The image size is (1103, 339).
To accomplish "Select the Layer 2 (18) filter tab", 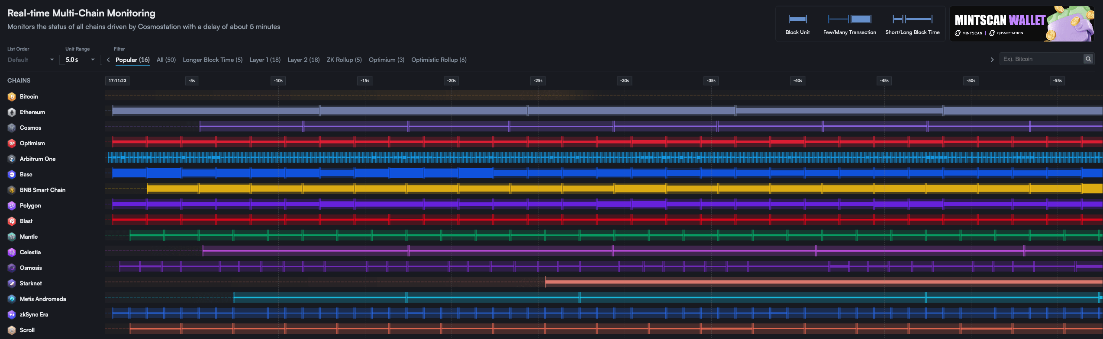I will [x=303, y=60].
